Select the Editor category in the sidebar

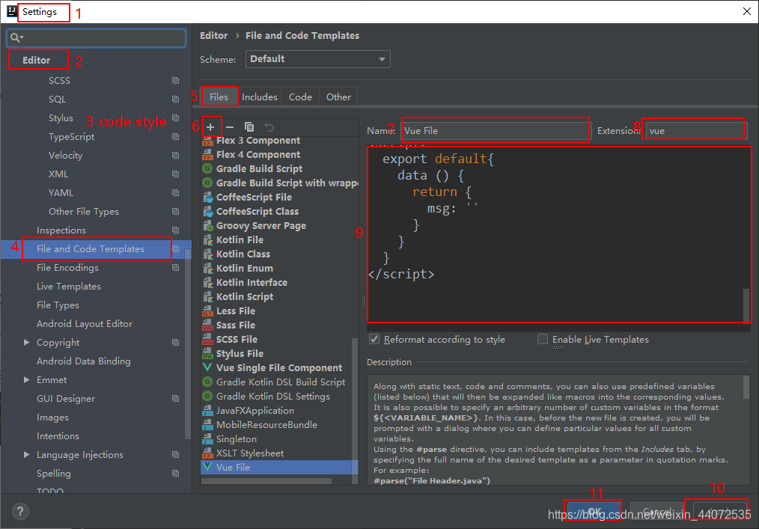(x=37, y=60)
